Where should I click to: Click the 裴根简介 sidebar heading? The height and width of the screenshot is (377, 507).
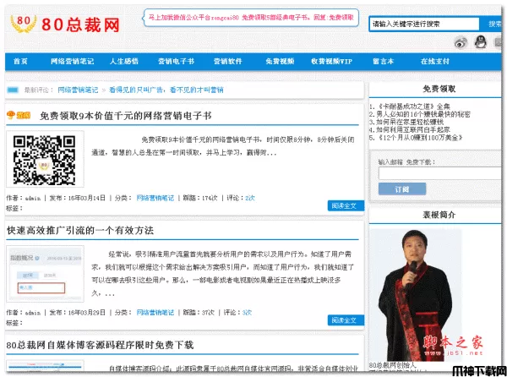439,215
